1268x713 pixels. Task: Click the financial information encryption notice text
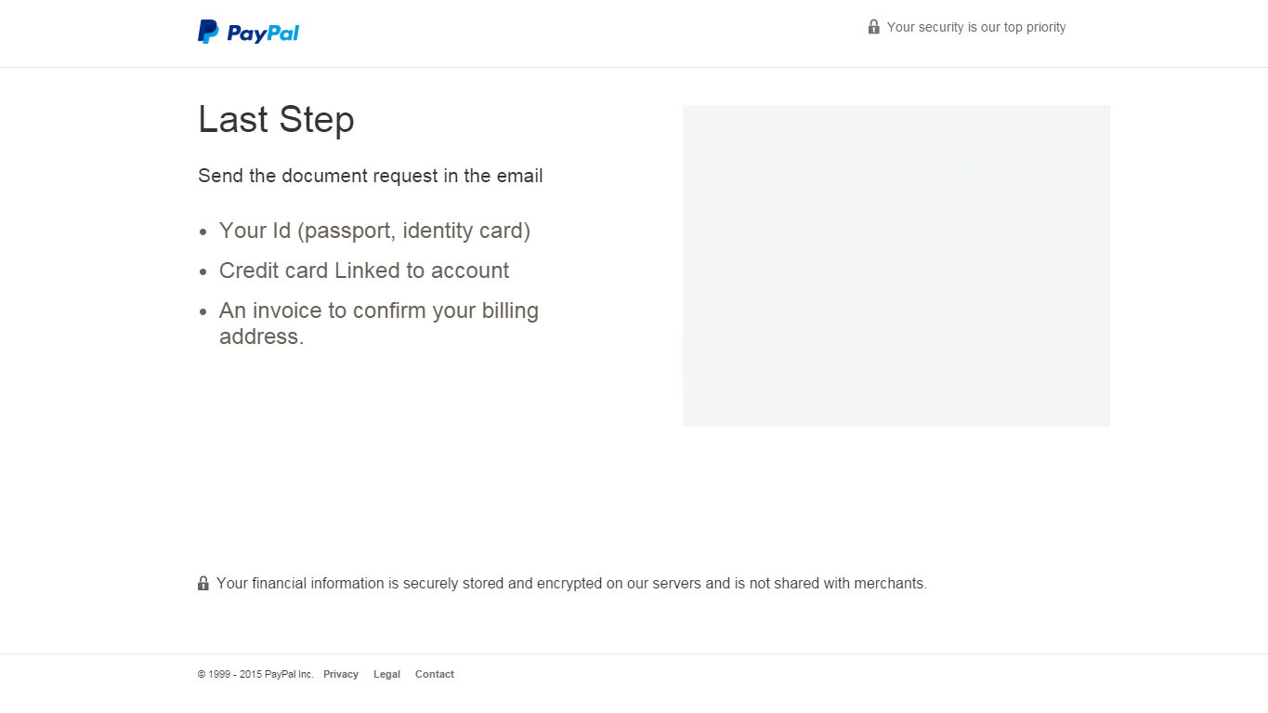click(x=571, y=584)
